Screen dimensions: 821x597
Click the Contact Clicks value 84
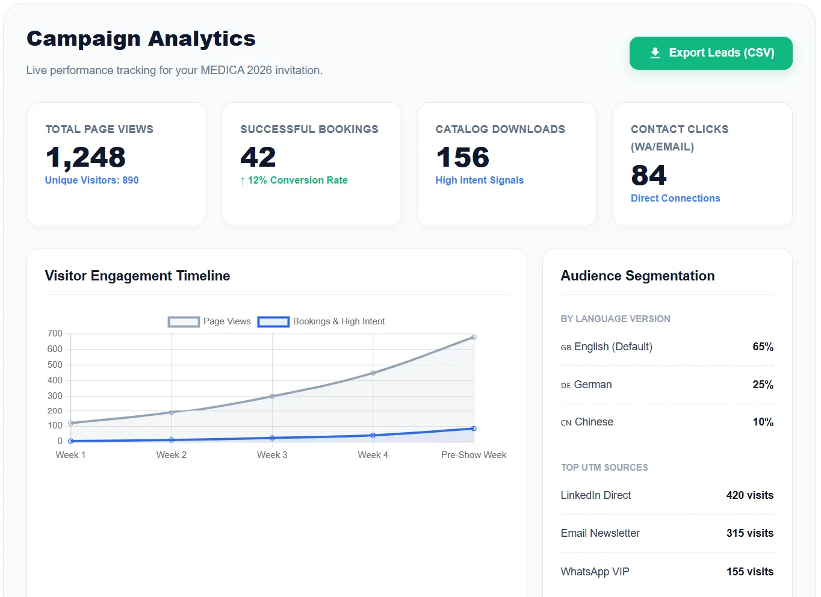tap(649, 176)
